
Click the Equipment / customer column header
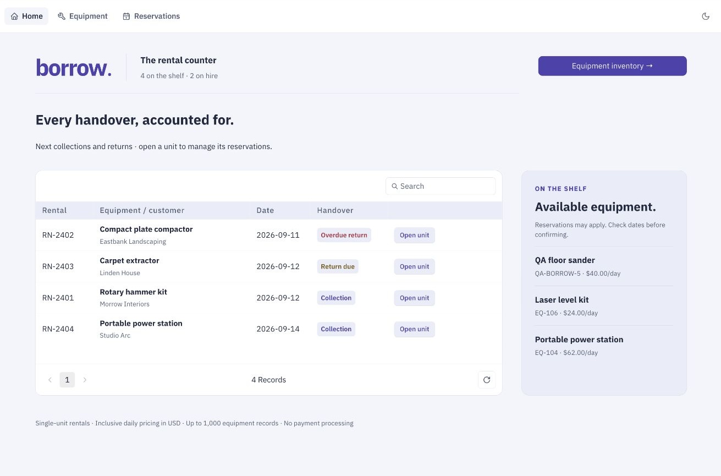coord(142,211)
